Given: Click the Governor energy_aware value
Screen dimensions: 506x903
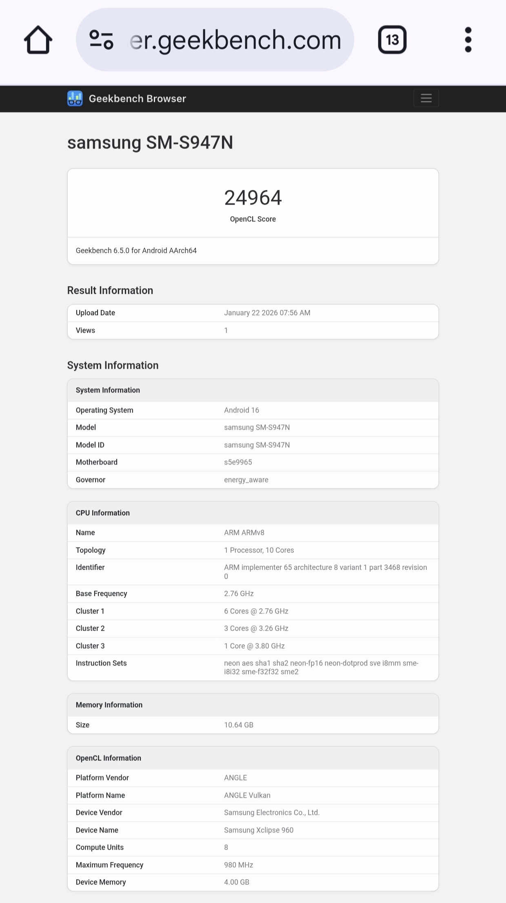Looking at the screenshot, I should click(x=246, y=480).
